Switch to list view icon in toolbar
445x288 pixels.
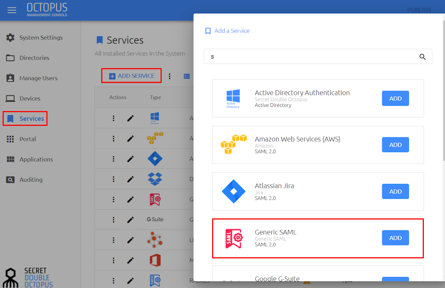tap(187, 76)
